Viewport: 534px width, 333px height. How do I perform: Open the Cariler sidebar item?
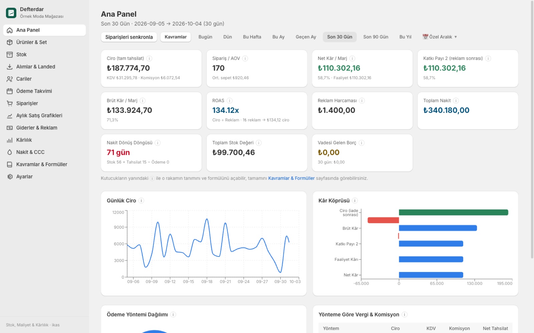point(44,79)
